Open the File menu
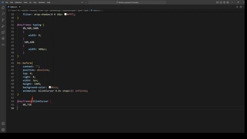The image size is (247, 139). [7, 2]
